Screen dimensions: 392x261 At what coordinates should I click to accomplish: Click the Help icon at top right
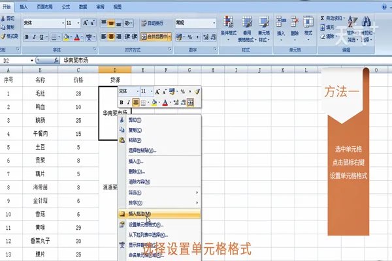coord(384,7)
